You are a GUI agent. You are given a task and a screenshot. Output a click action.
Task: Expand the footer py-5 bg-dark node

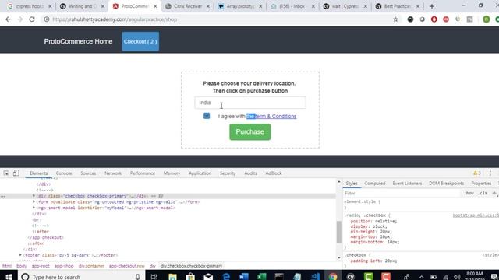click(x=20, y=255)
